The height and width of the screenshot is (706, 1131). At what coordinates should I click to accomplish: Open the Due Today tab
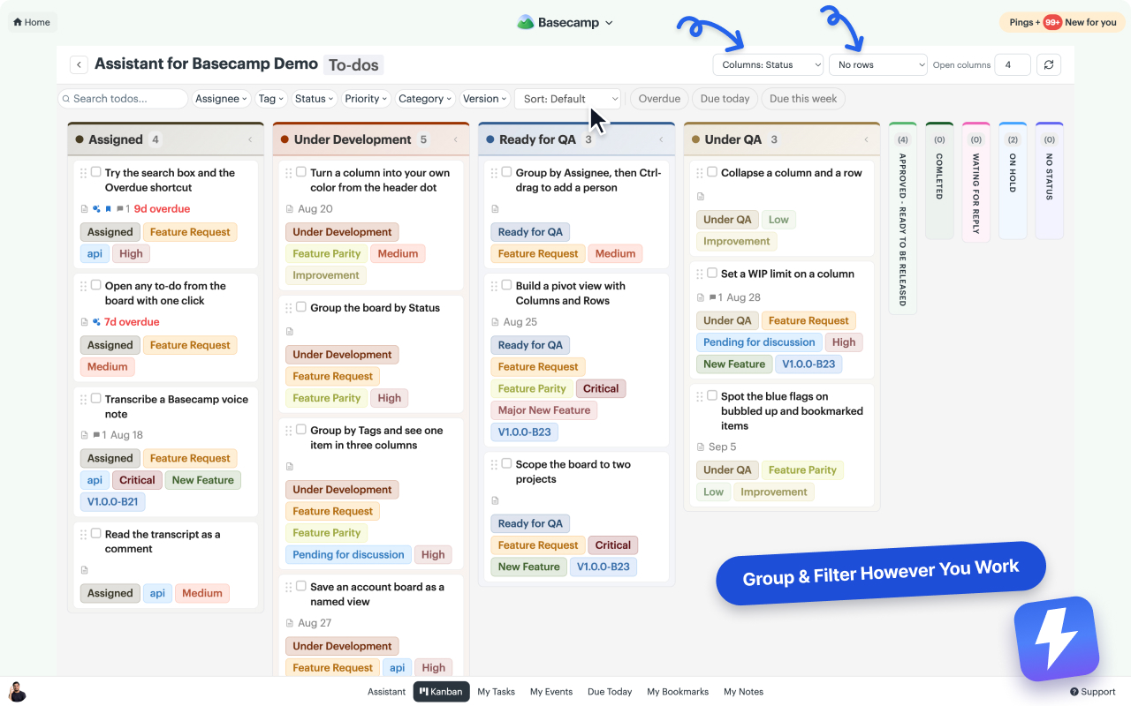tap(610, 692)
